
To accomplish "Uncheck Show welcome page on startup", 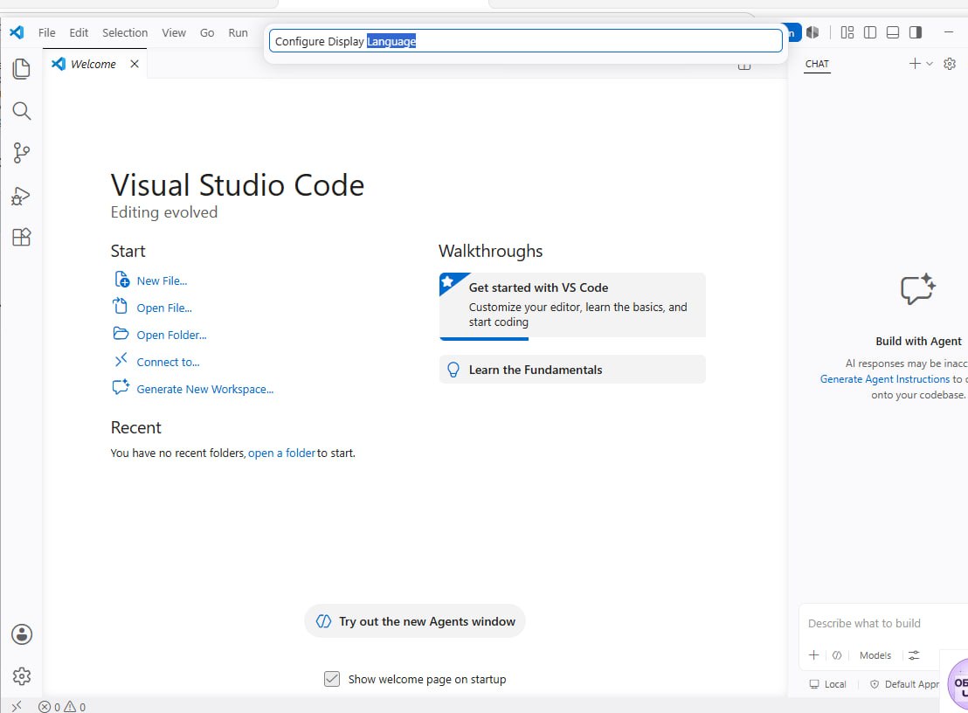I will pyautogui.click(x=332, y=679).
